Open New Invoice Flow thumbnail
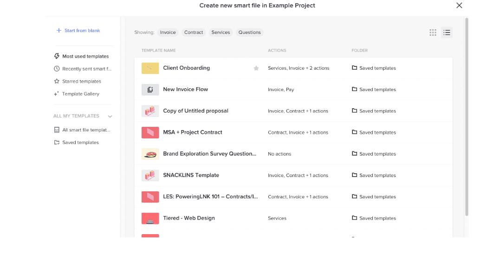This screenshot has width=481, height=262. (x=150, y=90)
